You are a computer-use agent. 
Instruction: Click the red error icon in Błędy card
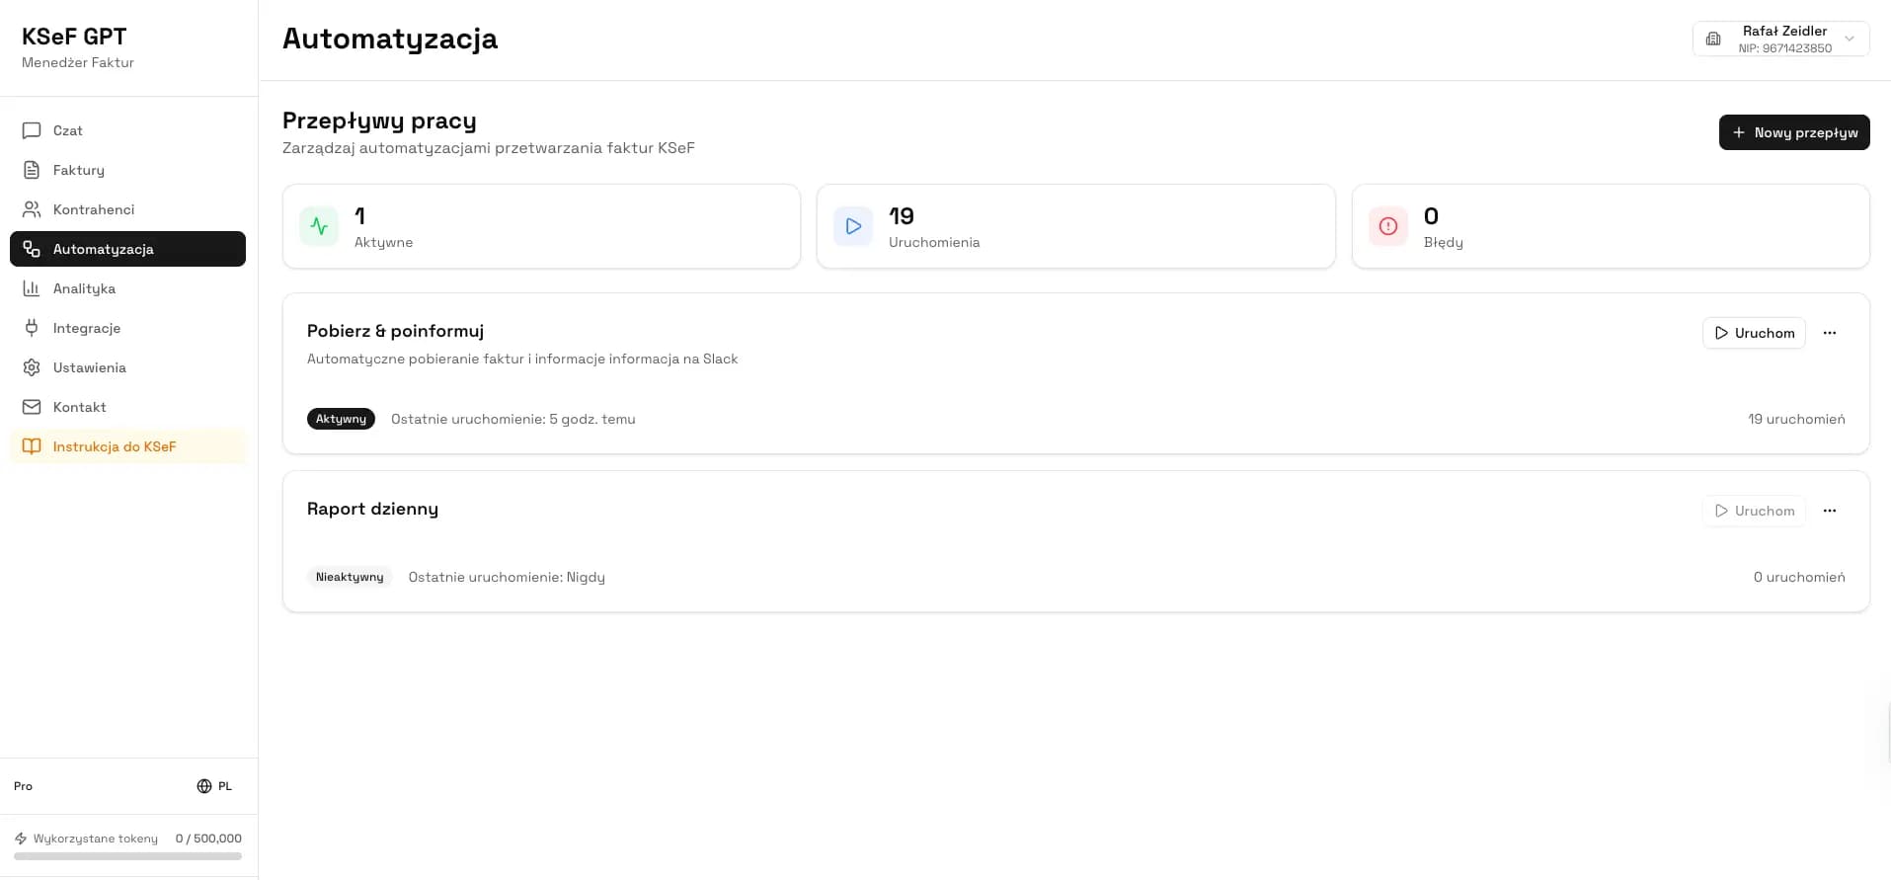pyautogui.click(x=1387, y=226)
